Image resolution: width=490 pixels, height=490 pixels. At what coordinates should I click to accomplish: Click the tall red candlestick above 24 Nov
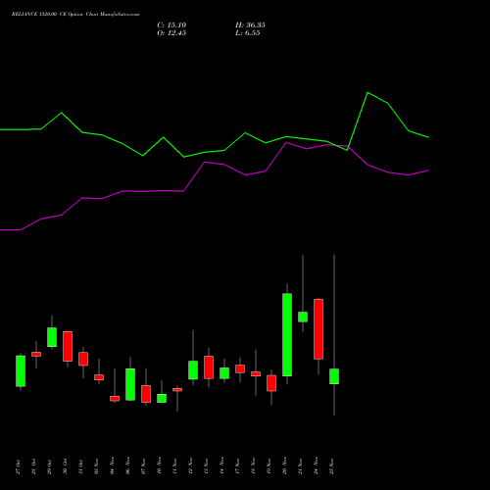pos(318,329)
